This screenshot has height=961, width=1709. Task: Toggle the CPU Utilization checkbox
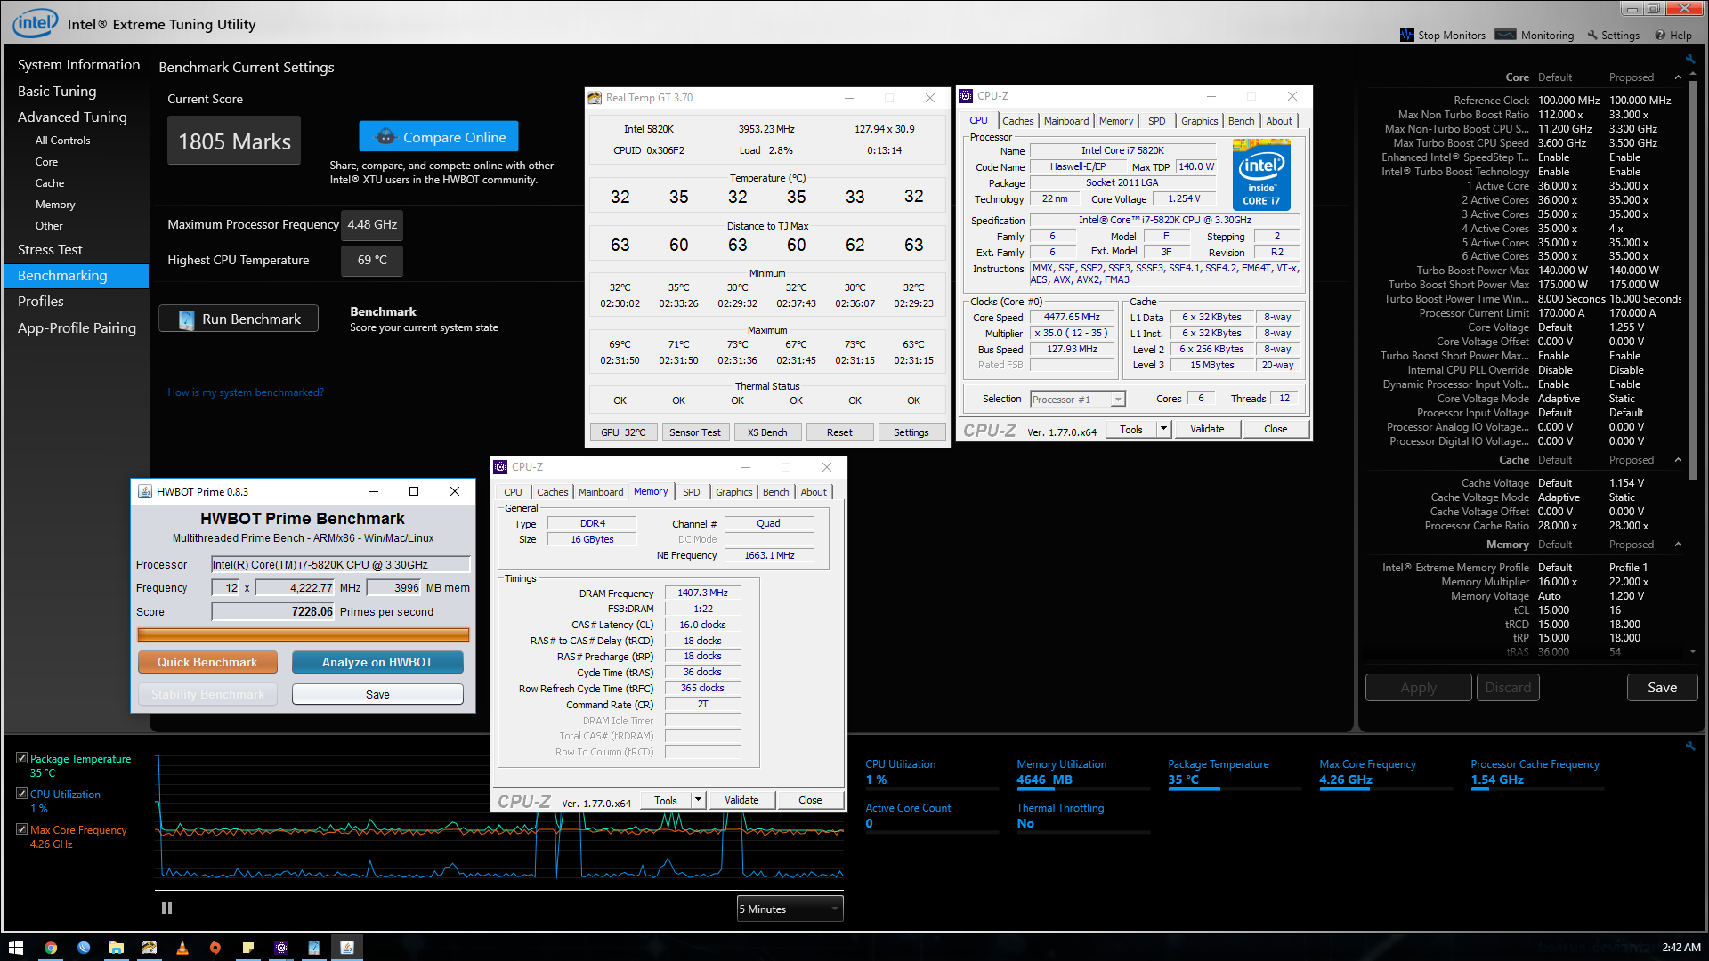point(21,794)
